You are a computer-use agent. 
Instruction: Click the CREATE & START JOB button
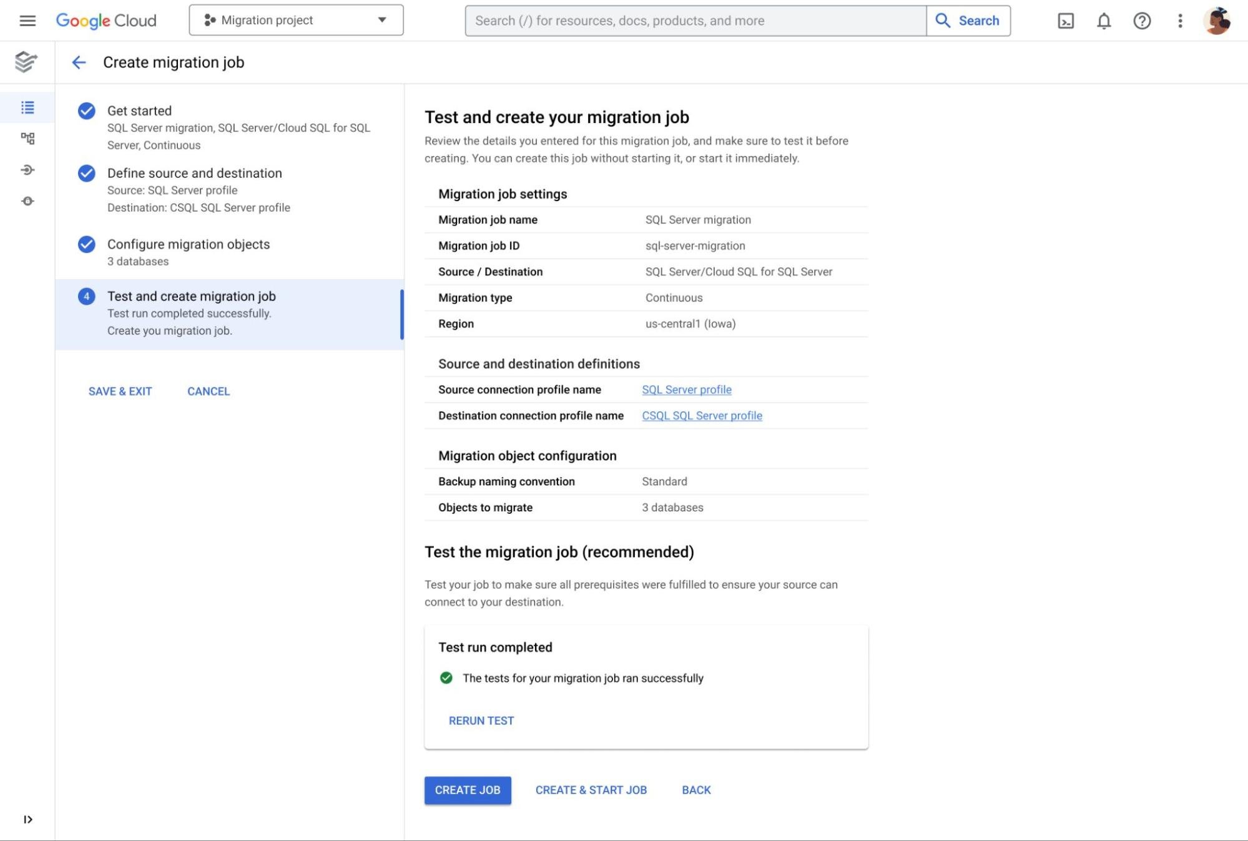point(590,789)
